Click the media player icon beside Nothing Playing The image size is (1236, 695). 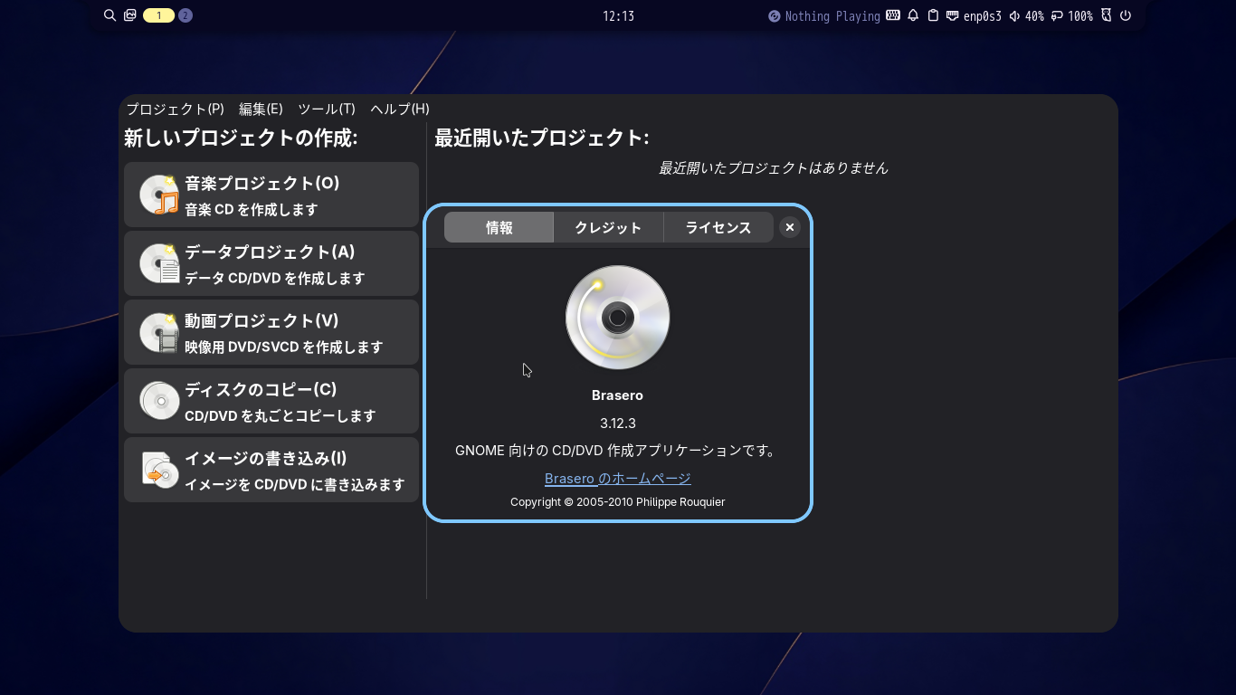775,16
